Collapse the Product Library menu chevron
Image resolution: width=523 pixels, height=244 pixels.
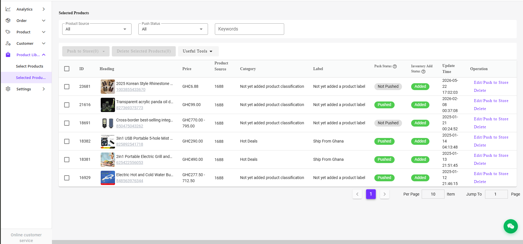(x=44, y=55)
